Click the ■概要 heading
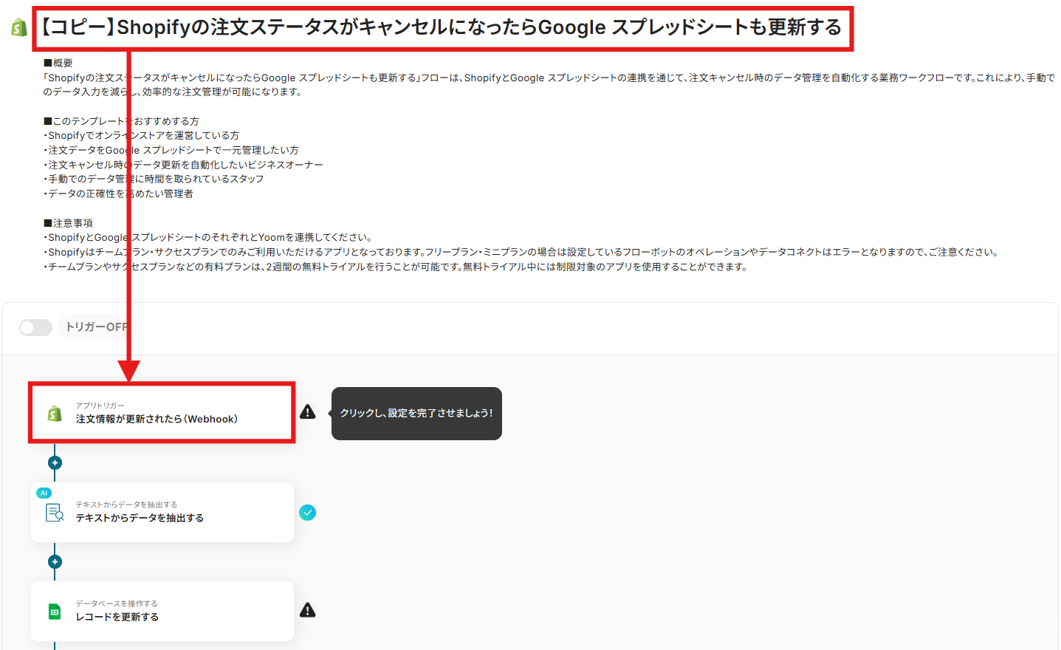The height and width of the screenshot is (650, 1061). pos(58,63)
